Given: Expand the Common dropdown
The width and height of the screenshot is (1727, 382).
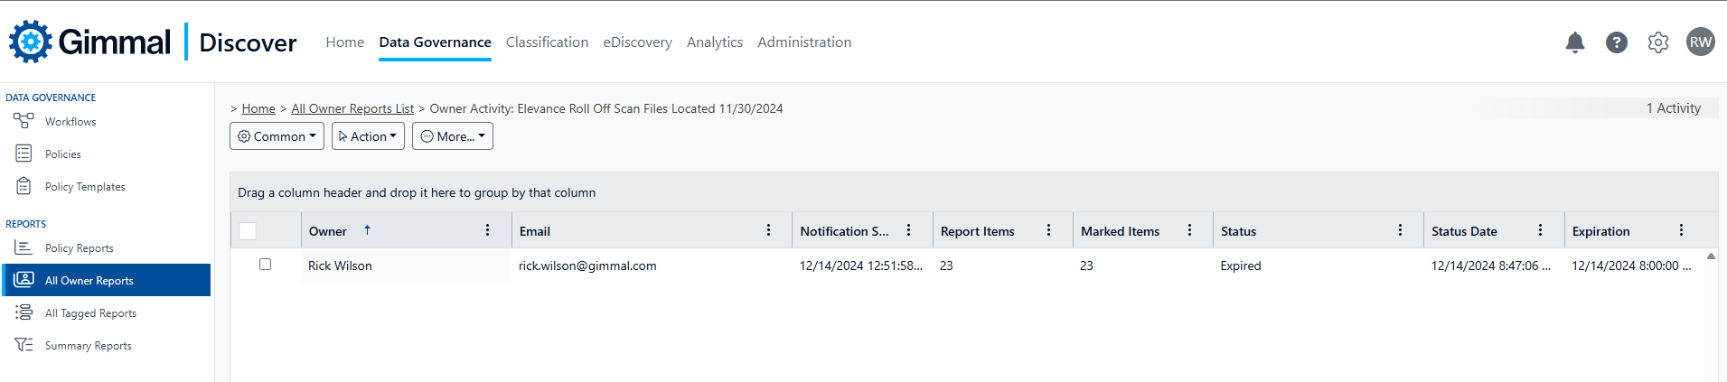Looking at the screenshot, I should [277, 136].
